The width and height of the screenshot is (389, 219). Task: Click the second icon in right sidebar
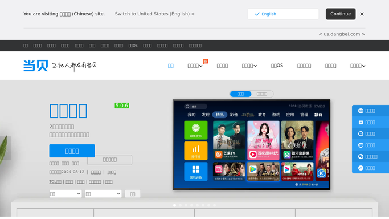(x=361, y=123)
